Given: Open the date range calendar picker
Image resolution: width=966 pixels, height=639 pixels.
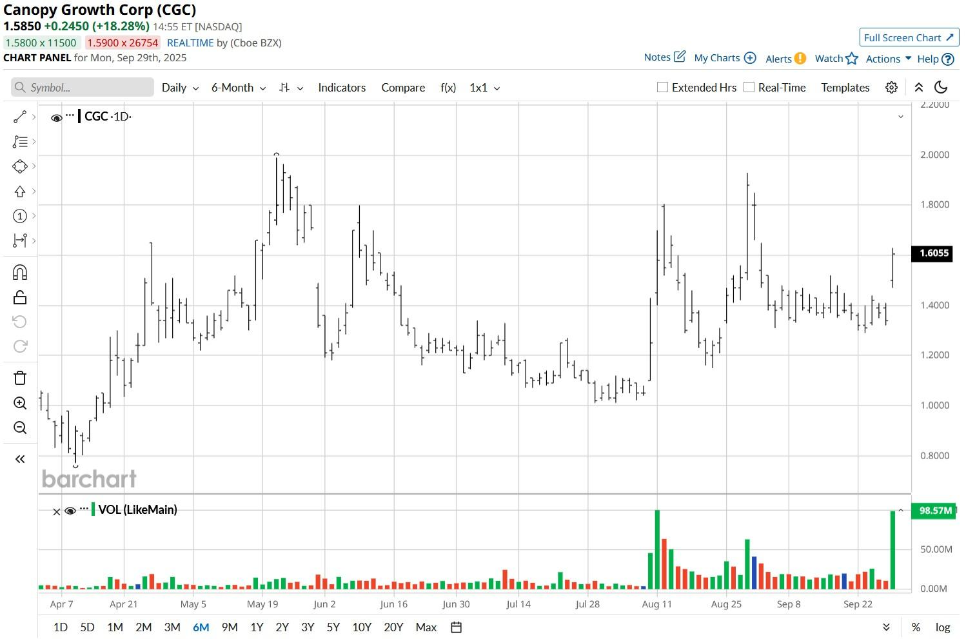Looking at the screenshot, I should tap(456, 627).
